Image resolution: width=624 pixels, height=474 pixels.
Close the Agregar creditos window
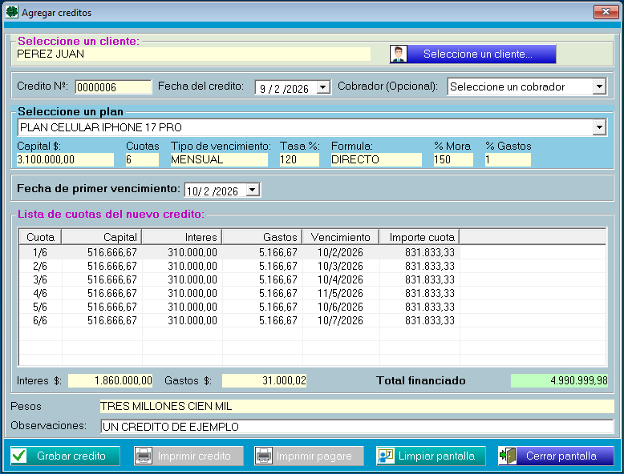[x=605, y=12]
